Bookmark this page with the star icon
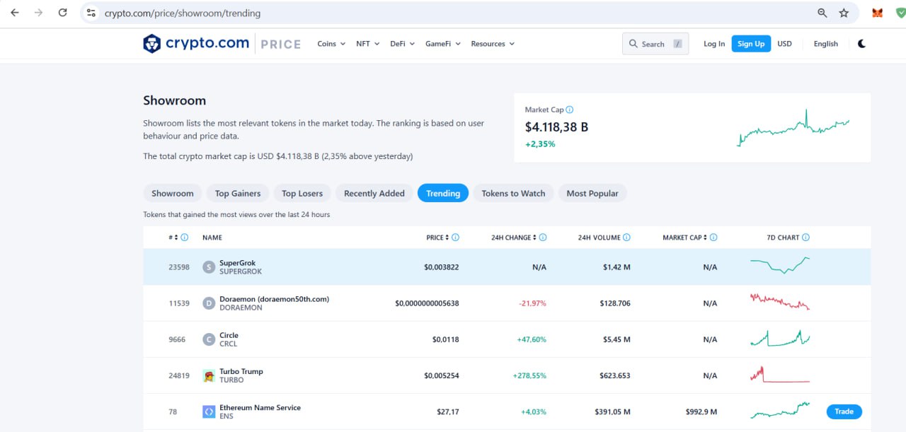Screen dimensions: 906x432 [x=844, y=13]
